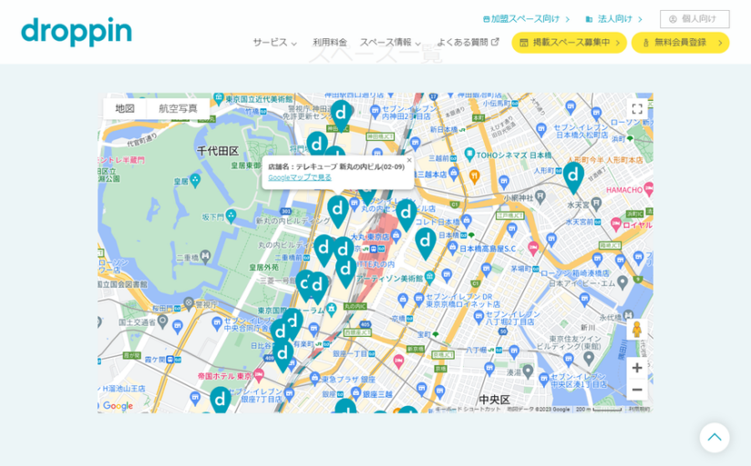Expand the スペース情報 dropdown menu
Viewport: 751px width, 466px height.
tap(390, 43)
